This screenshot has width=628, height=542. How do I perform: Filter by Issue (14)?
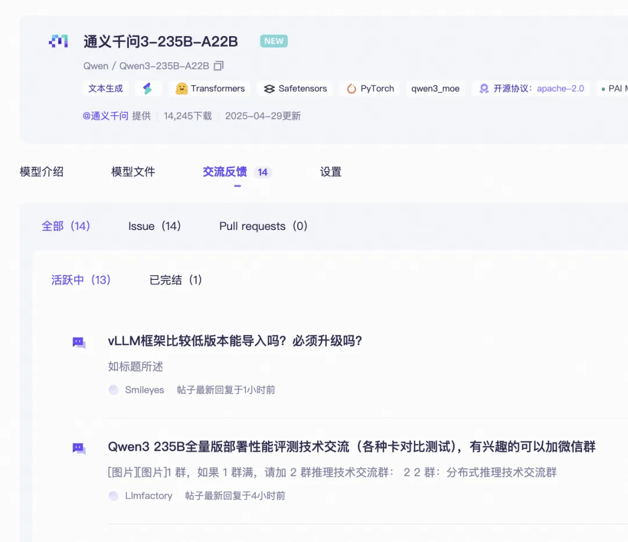click(x=155, y=226)
